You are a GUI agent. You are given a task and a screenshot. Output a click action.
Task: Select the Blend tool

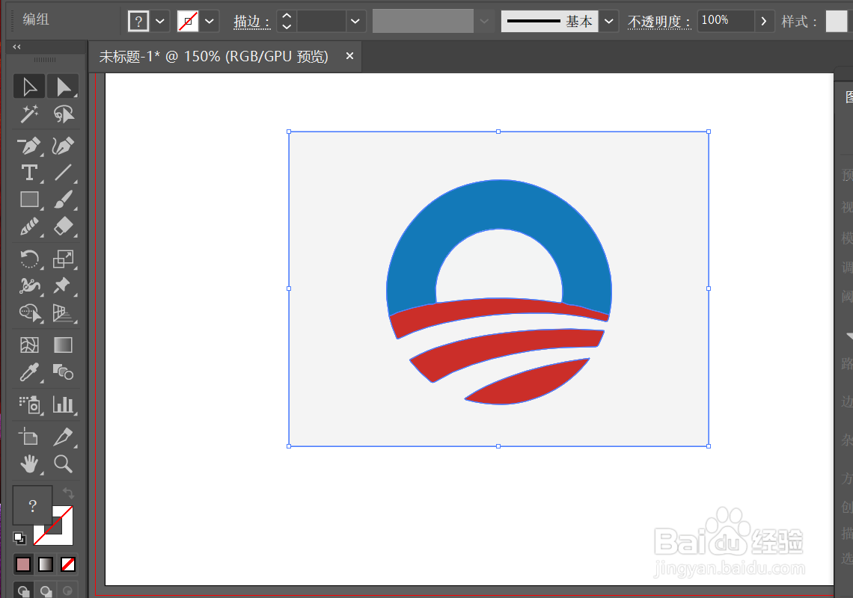[x=63, y=372]
